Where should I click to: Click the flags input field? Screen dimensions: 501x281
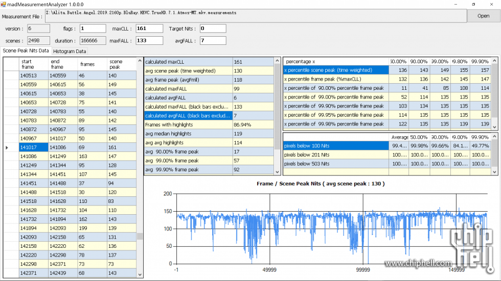(93, 29)
